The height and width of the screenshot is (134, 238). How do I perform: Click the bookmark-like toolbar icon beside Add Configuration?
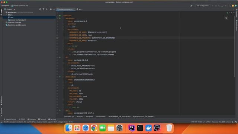coord(222,6)
